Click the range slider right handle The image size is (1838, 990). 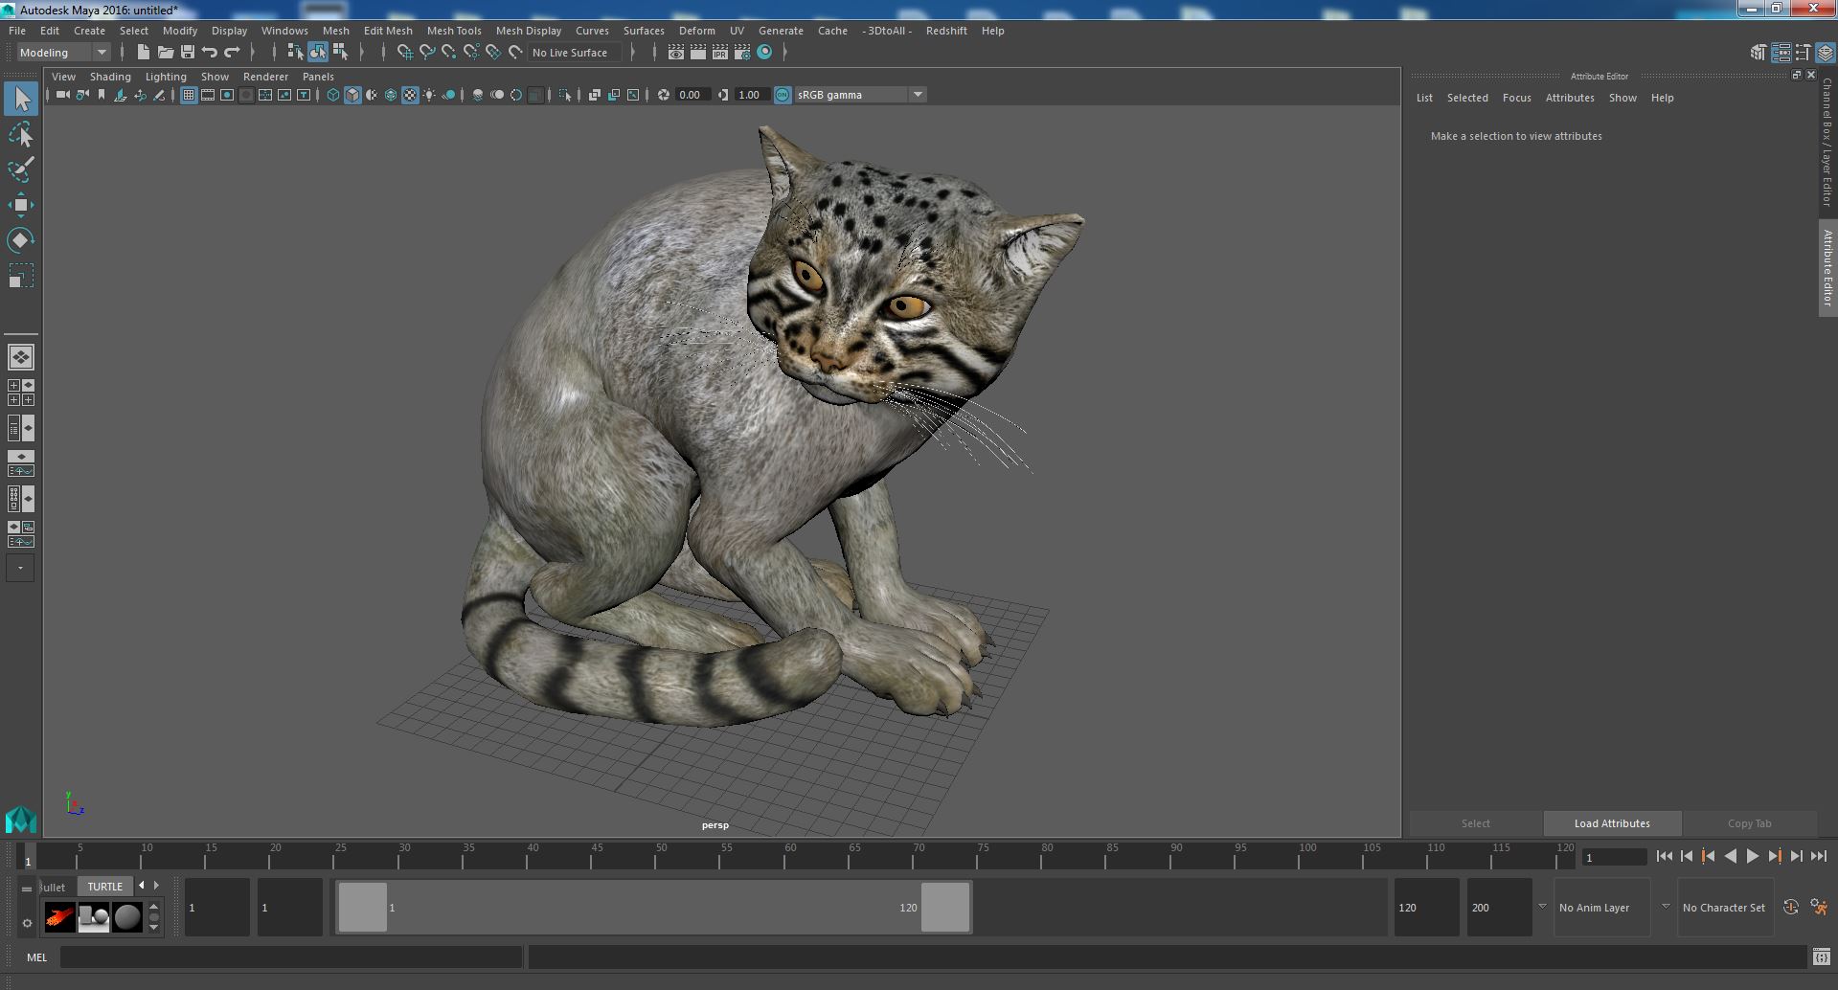click(x=945, y=908)
